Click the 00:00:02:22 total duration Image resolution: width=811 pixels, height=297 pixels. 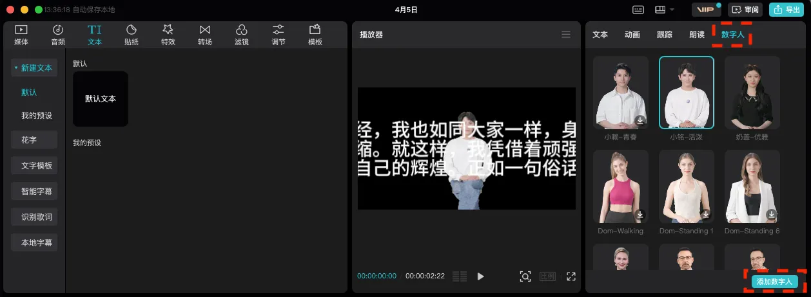tap(425, 276)
